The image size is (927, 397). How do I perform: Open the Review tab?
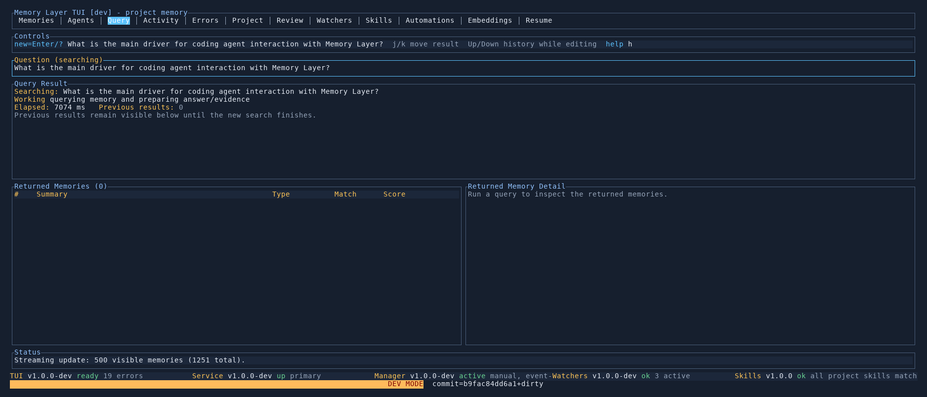(x=290, y=20)
